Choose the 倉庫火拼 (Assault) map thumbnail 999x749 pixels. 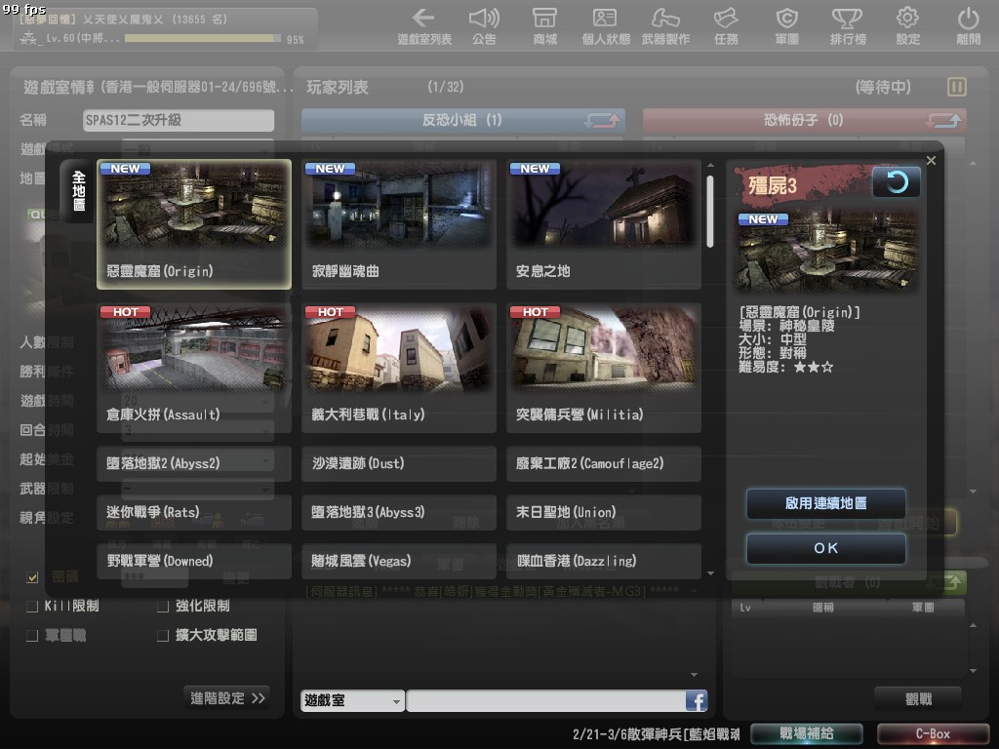pyautogui.click(x=194, y=368)
